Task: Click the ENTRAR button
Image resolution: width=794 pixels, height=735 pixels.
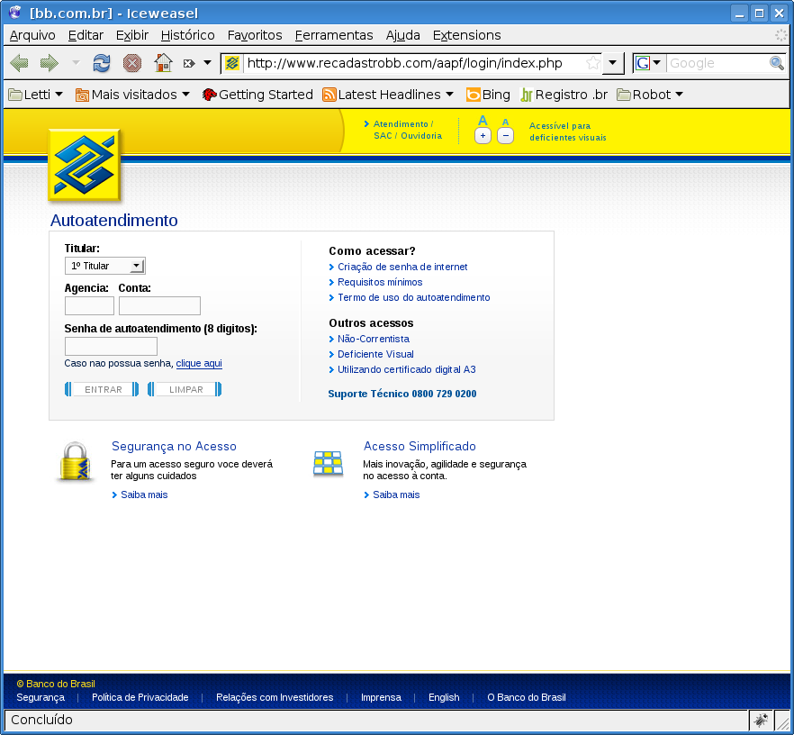Action: point(102,389)
